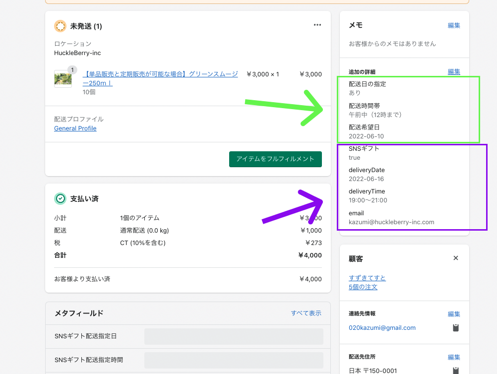Click the 合計 ¥4,000 total amount

(x=310, y=255)
